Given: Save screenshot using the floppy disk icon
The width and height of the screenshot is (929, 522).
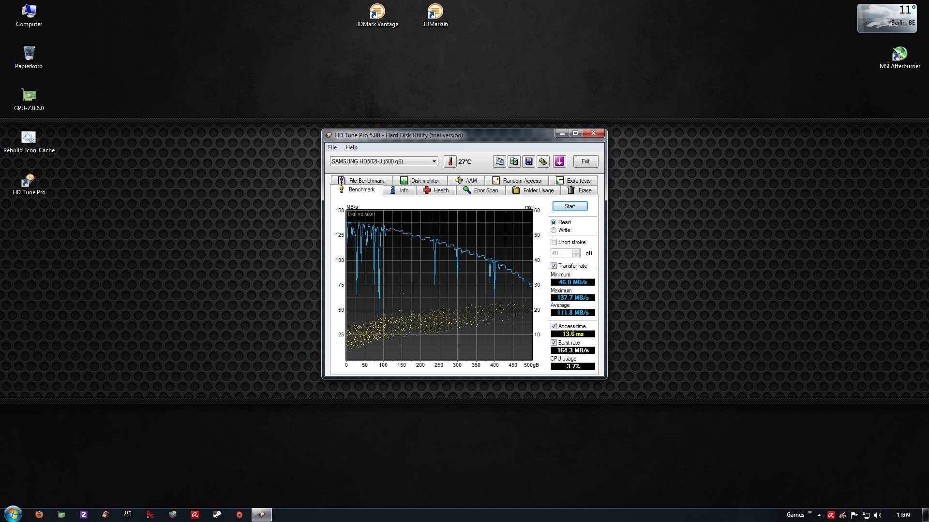Looking at the screenshot, I should click(528, 161).
